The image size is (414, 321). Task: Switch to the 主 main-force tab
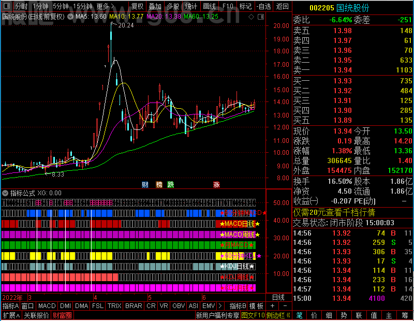pyautogui.click(x=389, y=315)
